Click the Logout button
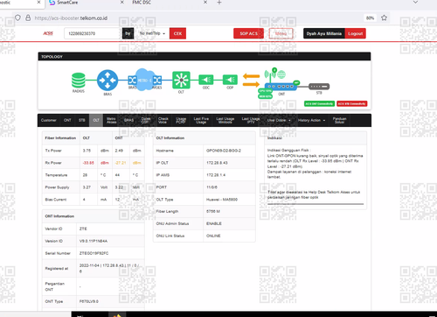The height and width of the screenshot is (317, 437). (355, 33)
